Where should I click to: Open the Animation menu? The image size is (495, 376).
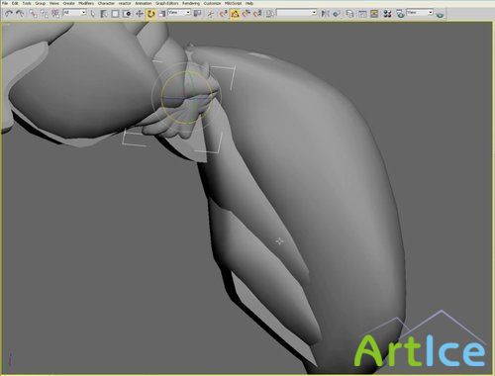pyautogui.click(x=144, y=3)
